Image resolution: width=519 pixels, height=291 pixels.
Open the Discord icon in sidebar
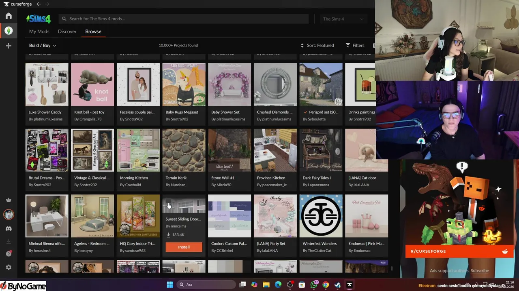[9, 229]
